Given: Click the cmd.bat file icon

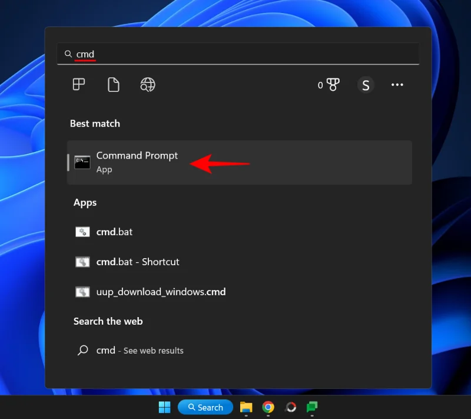Looking at the screenshot, I should click(82, 232).
